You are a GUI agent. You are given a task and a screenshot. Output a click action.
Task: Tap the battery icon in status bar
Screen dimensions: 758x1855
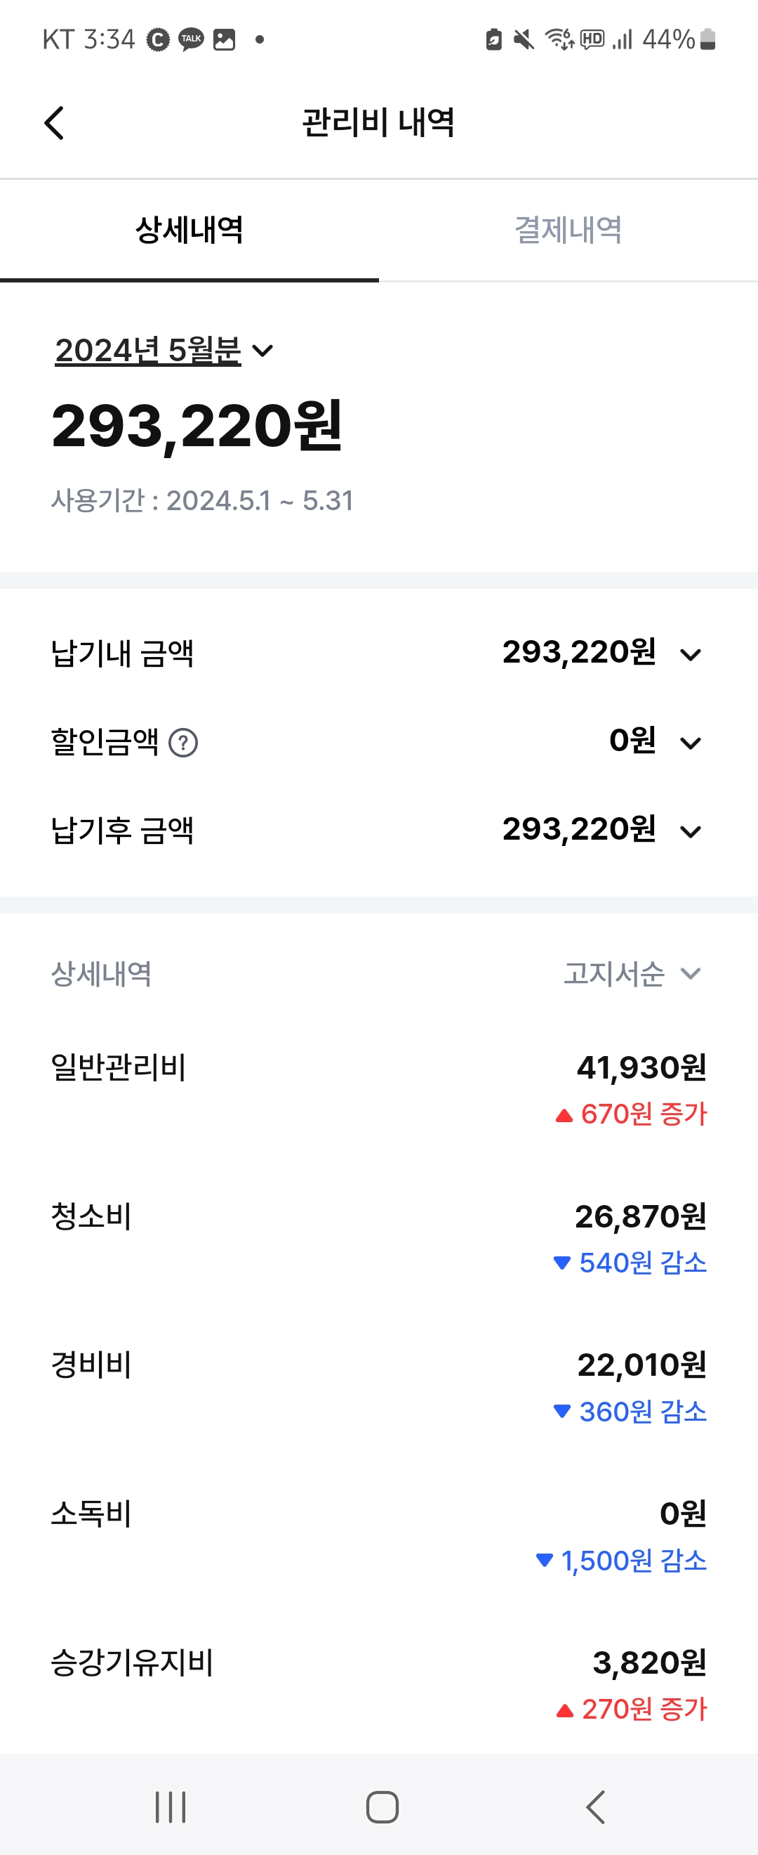tap(707, 39)
